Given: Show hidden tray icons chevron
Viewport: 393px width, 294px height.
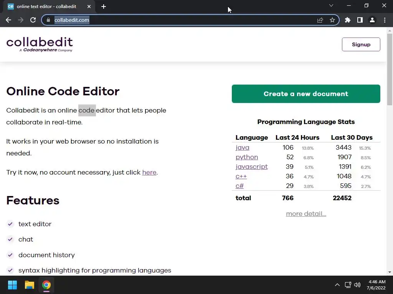Looking at the screenshot, I should point(337,285).
